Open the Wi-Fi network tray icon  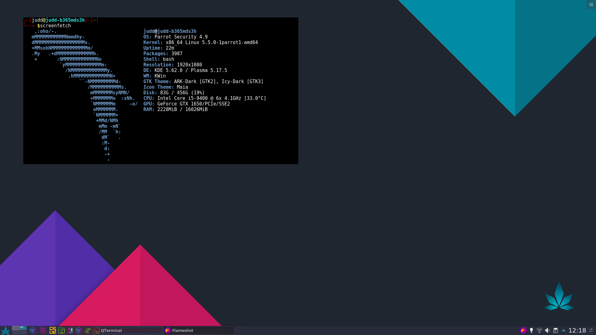pyautogui.click(x=540, y=331)
